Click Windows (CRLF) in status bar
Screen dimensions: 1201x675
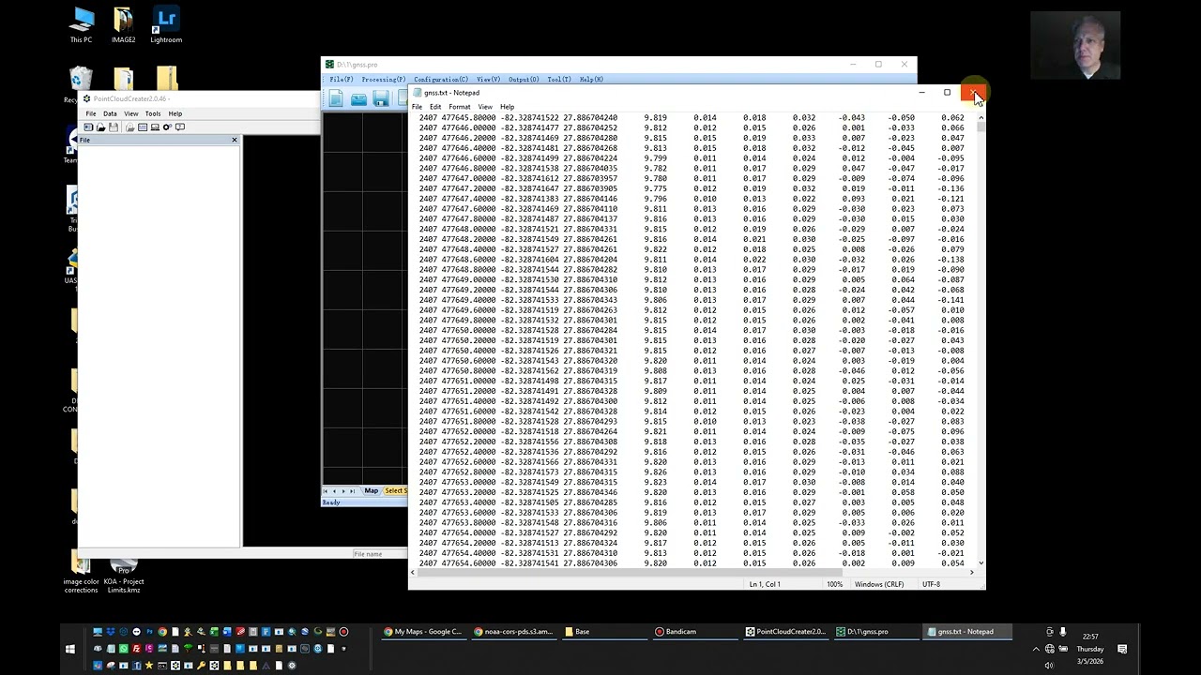879,584
